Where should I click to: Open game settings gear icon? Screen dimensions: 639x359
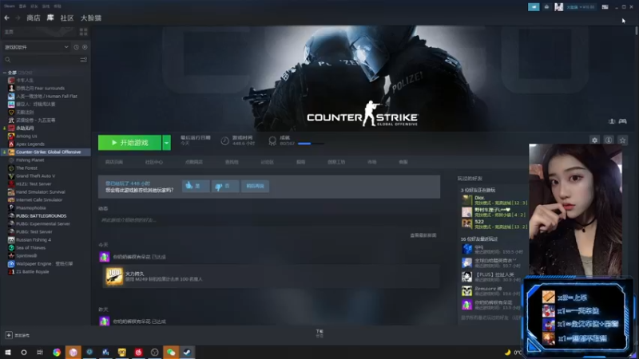pyautogui.click(x=594, y=140)
